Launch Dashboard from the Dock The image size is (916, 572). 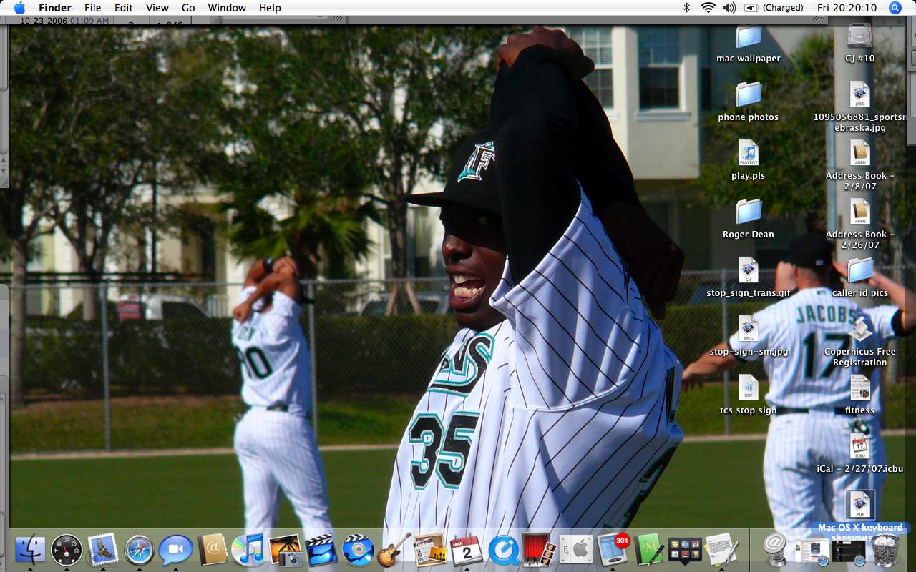67,550
